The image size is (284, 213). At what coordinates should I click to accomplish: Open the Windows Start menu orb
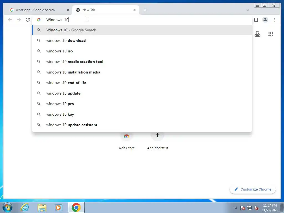(7, 207)
